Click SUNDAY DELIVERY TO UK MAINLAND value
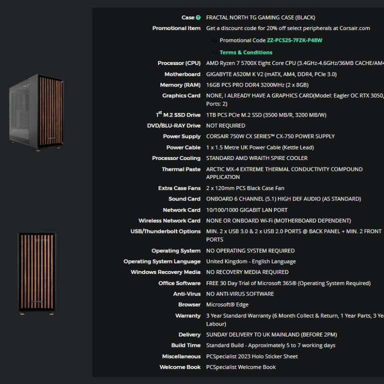Screen dimensions: 384x384 coord(271,334)
